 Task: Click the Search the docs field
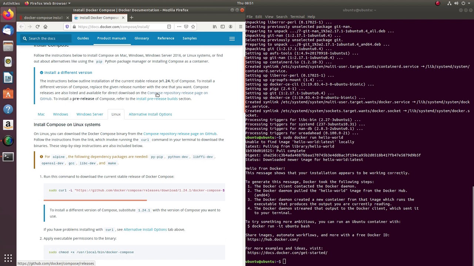point(46,38)
